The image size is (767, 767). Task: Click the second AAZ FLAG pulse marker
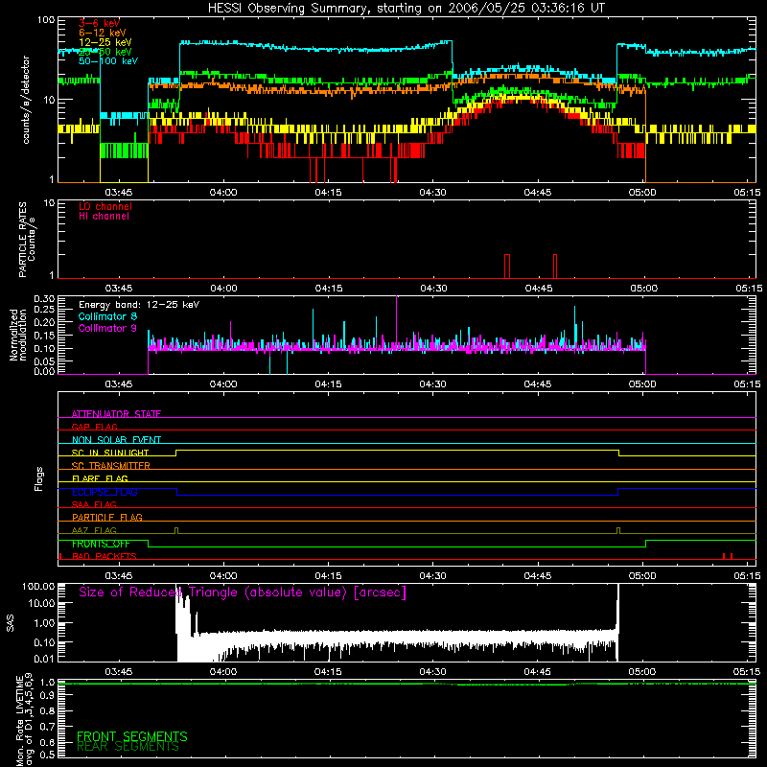(x=618, y=530)
